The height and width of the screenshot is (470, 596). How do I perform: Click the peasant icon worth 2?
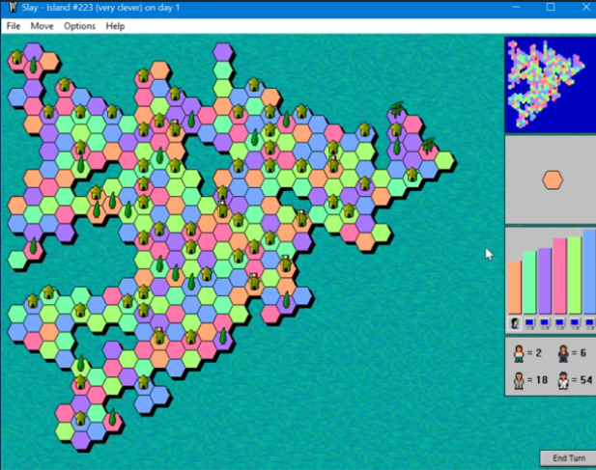[x=517, y=354]
